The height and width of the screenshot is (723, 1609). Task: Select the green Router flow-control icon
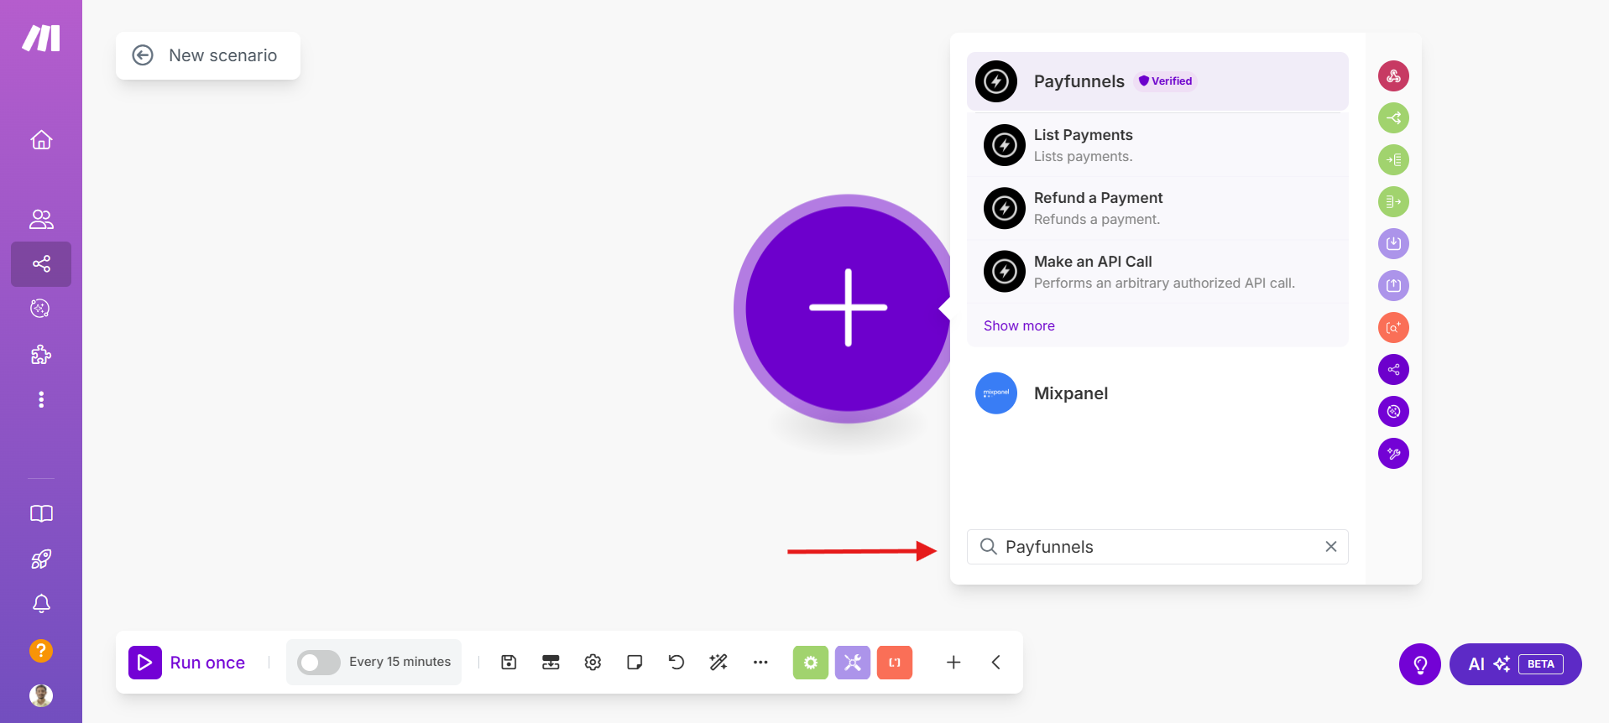pyautogui.click(x=1393, y=118)
